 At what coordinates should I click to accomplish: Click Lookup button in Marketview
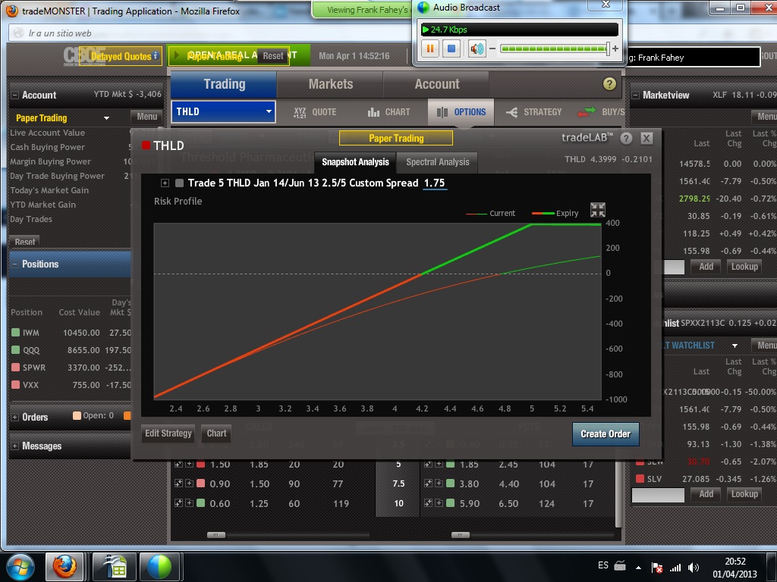[x=744, y=267]
